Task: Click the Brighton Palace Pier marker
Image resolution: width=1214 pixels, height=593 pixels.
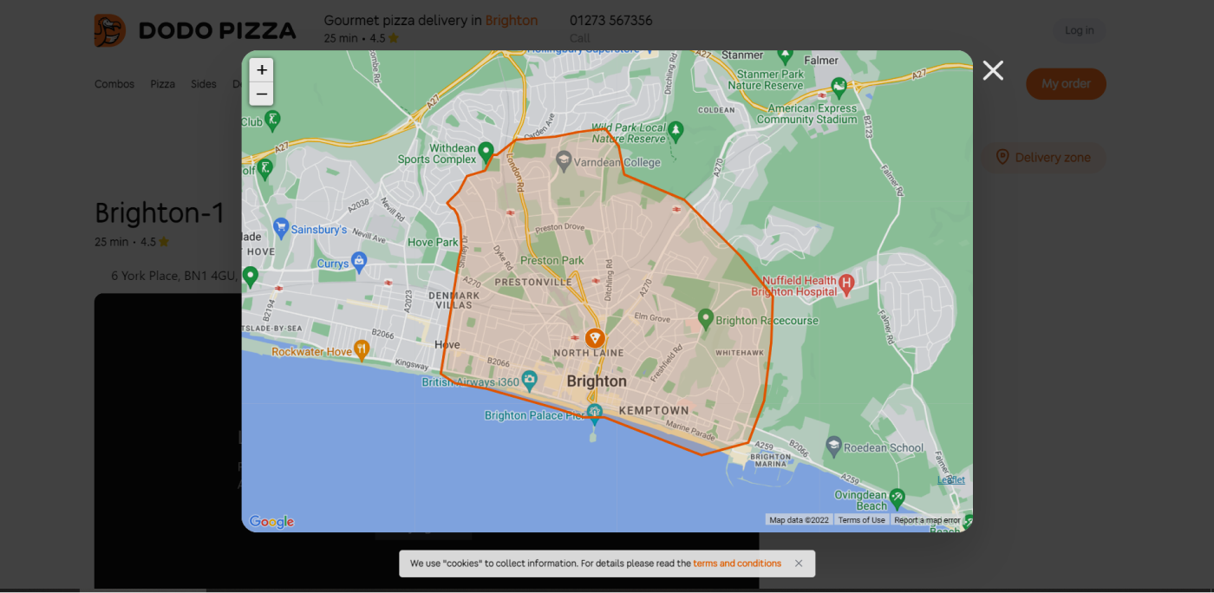Action: click(x=594, y=411)
